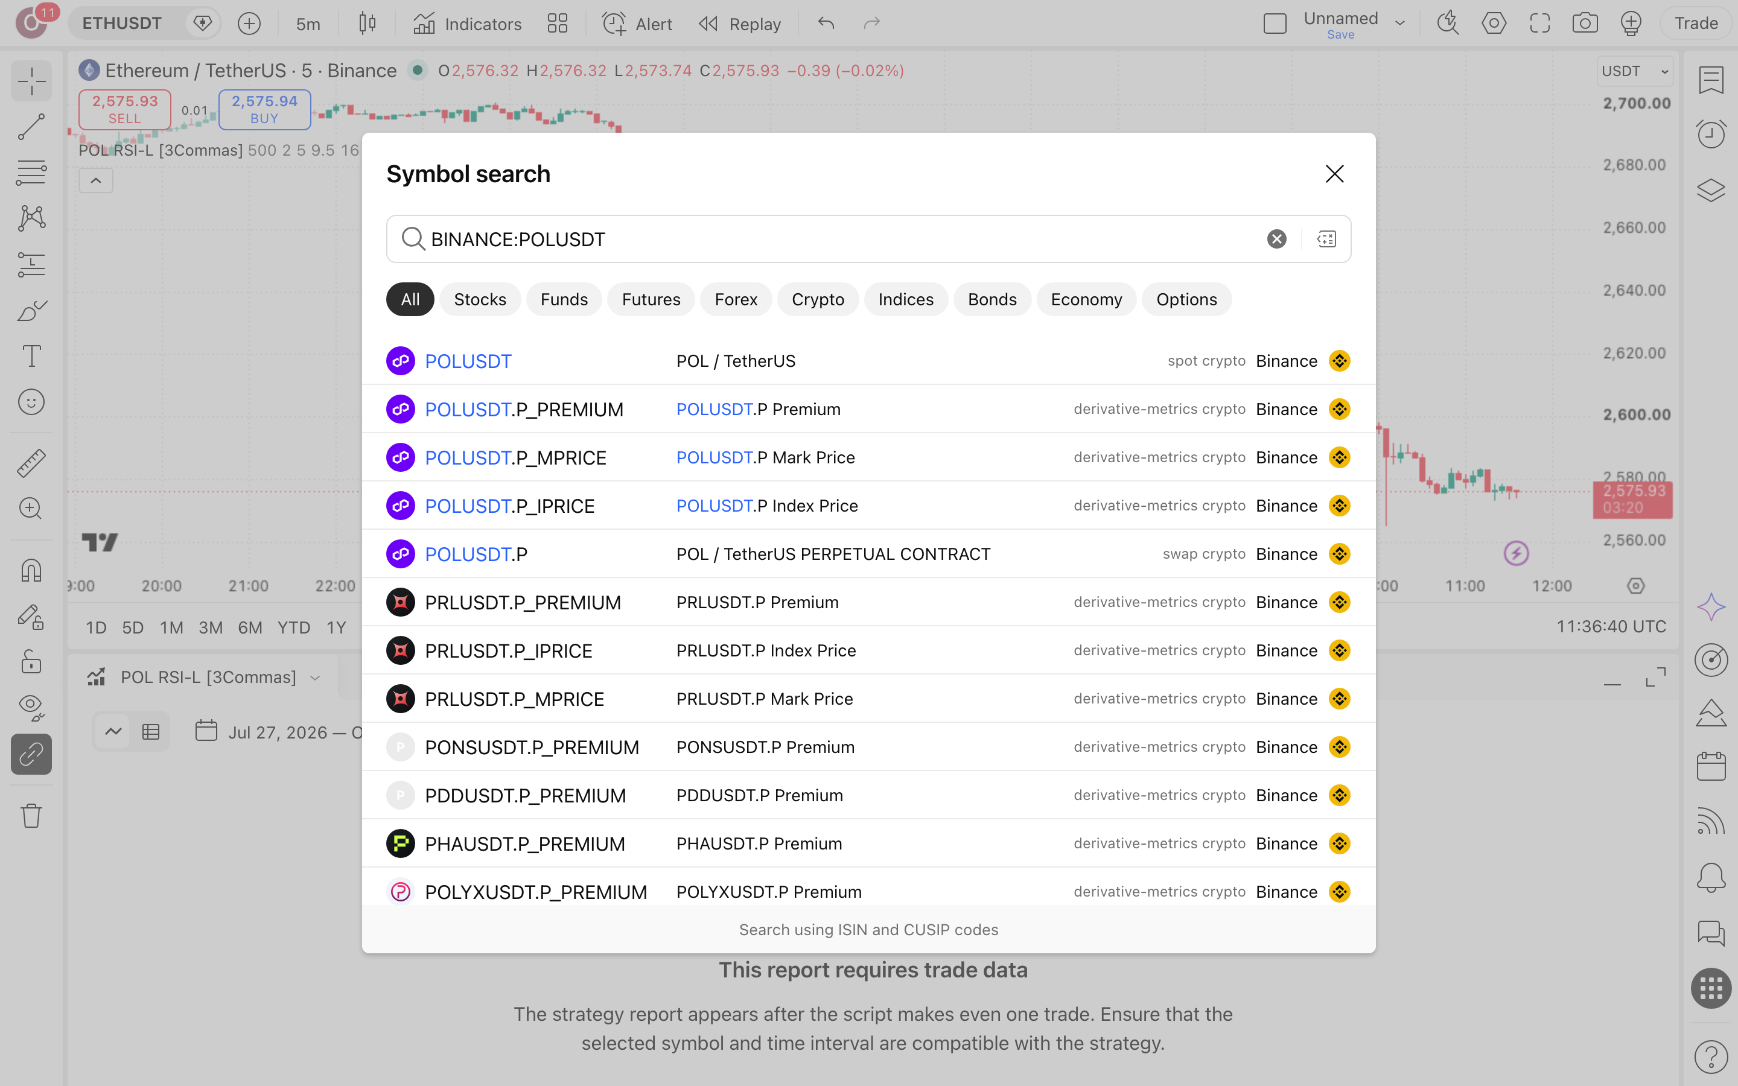The height and width of the screenshot is (1086, 1738).
Task: Toggle magnet mode in left toolbar
Action: (x=31, y=570)
